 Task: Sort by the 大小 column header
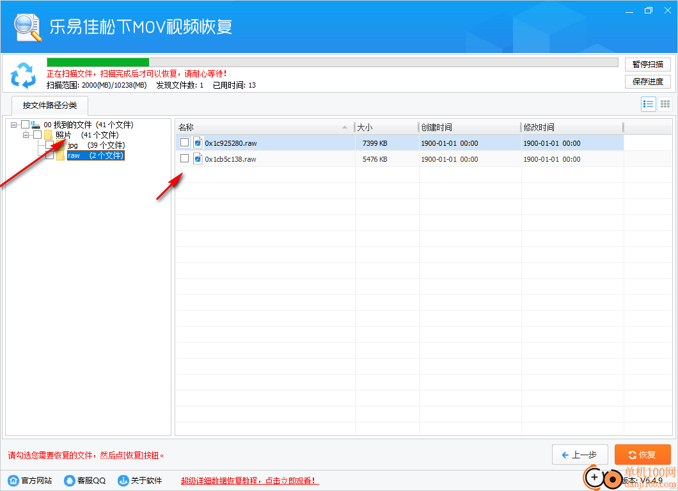coord(386,127)
